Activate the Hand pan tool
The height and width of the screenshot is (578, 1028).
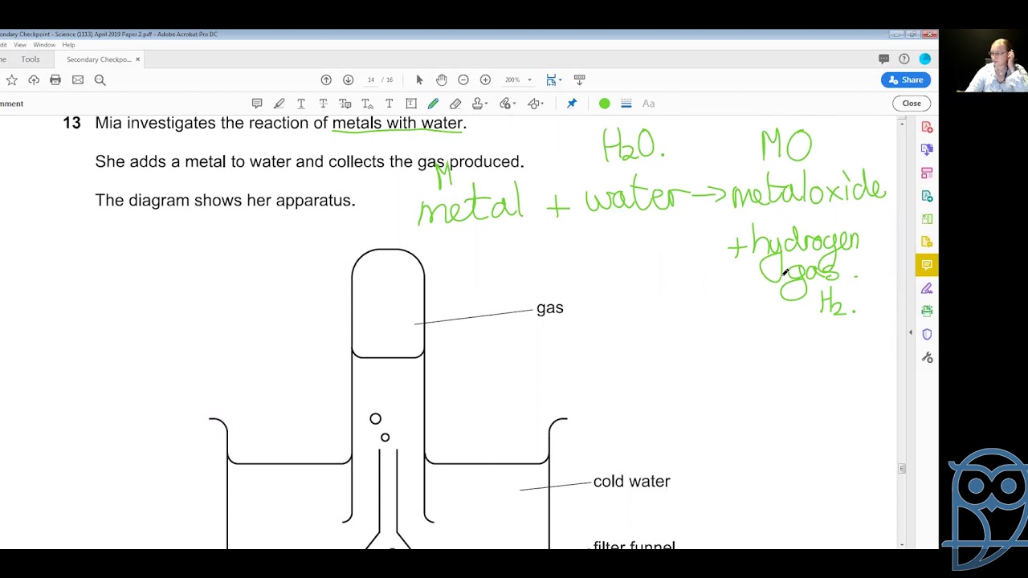point(441,79)
